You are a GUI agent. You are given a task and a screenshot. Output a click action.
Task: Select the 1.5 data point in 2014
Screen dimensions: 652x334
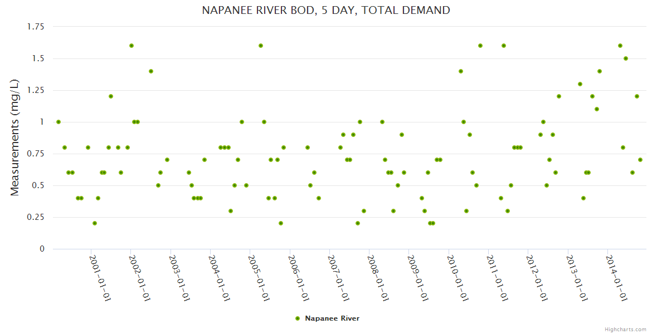(626, 58)
